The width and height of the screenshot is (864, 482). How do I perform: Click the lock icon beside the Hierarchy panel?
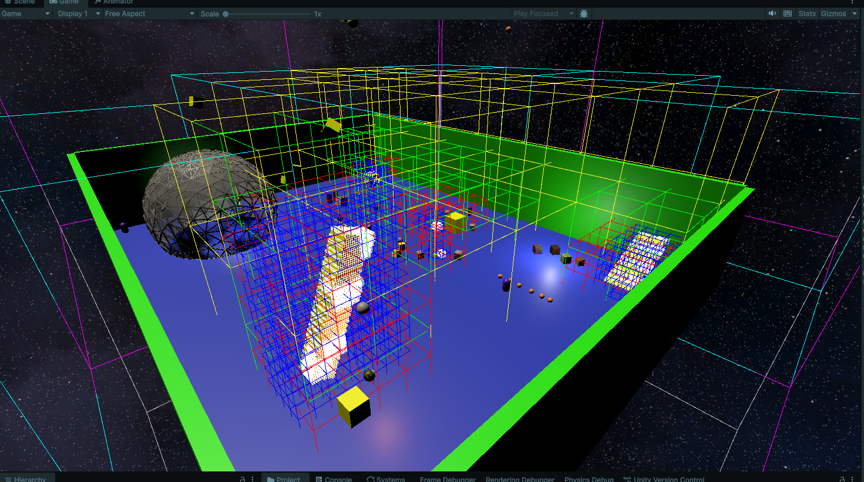click(x=242, y=479)
